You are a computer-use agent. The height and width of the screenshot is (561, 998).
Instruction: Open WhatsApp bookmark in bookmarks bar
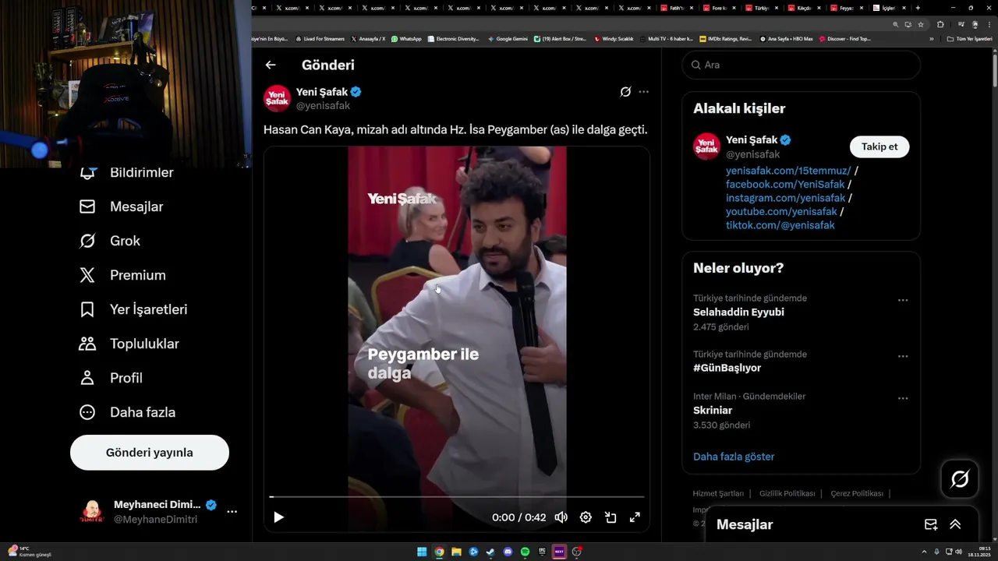click(406, 39)
